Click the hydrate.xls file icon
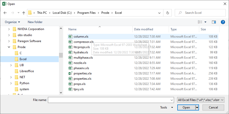 pyautogui.click(x=70, y=52)
